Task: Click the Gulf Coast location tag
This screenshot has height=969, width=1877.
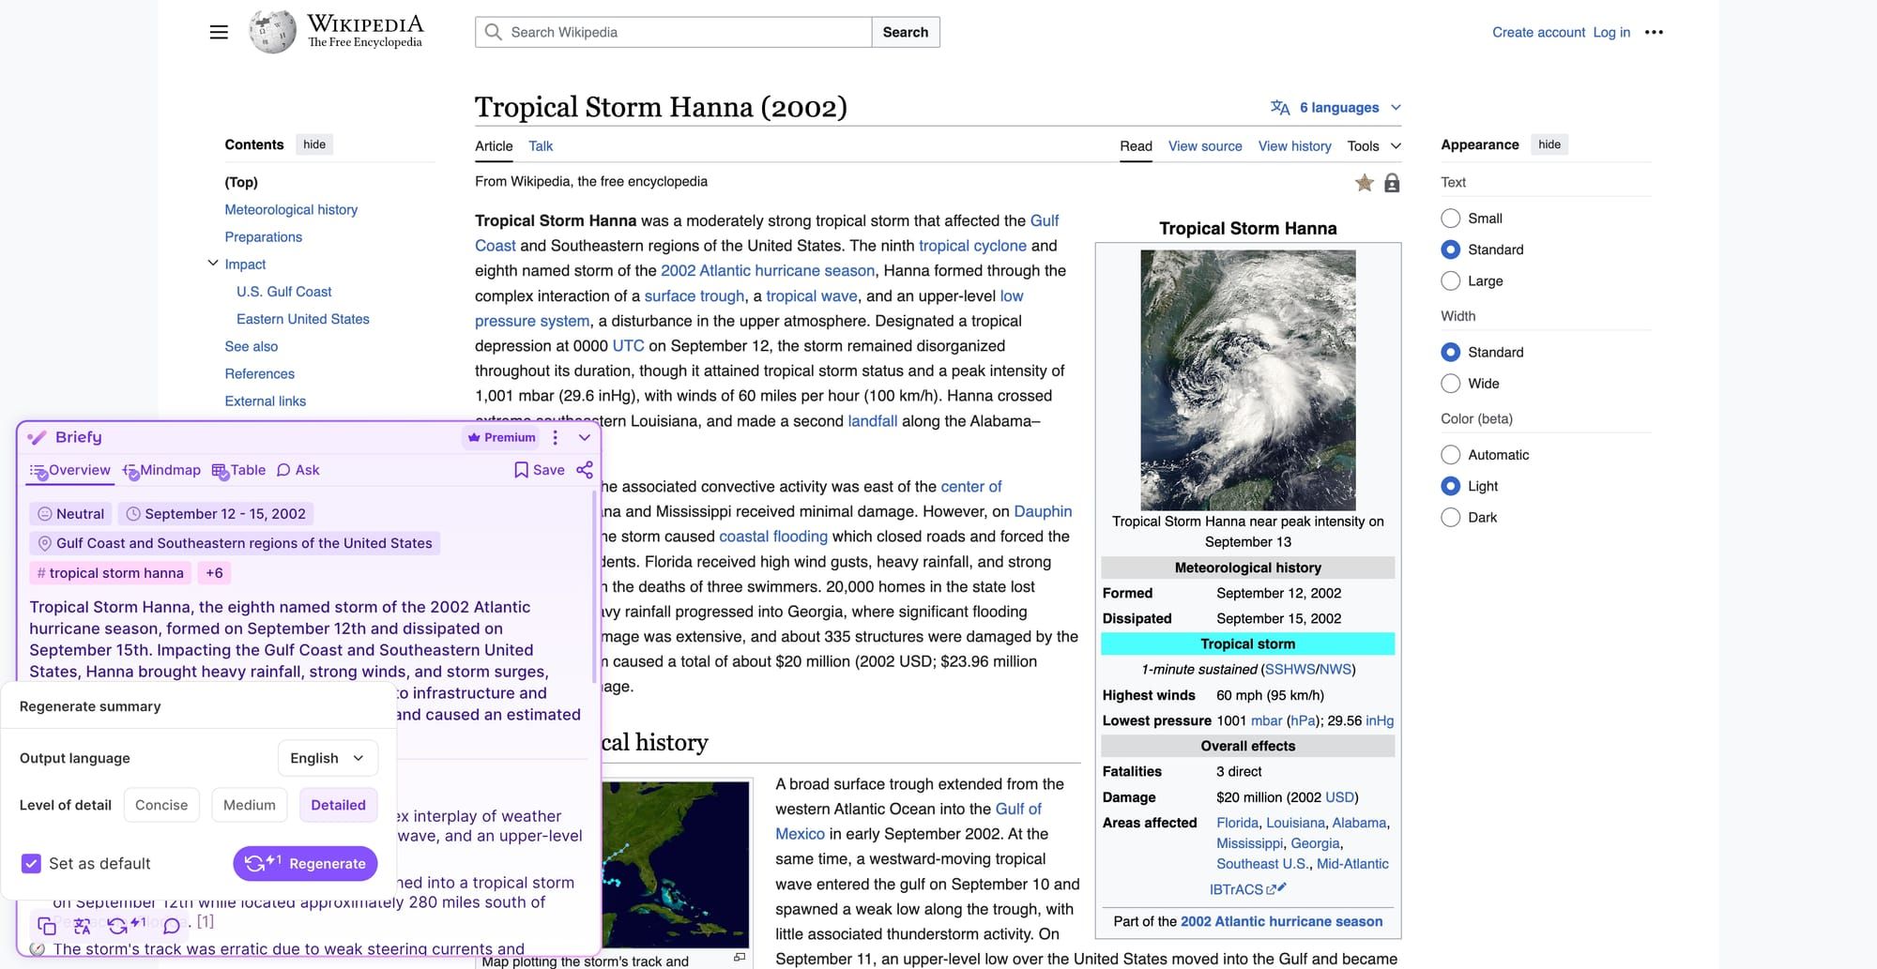Action: (x=235, y=543)
